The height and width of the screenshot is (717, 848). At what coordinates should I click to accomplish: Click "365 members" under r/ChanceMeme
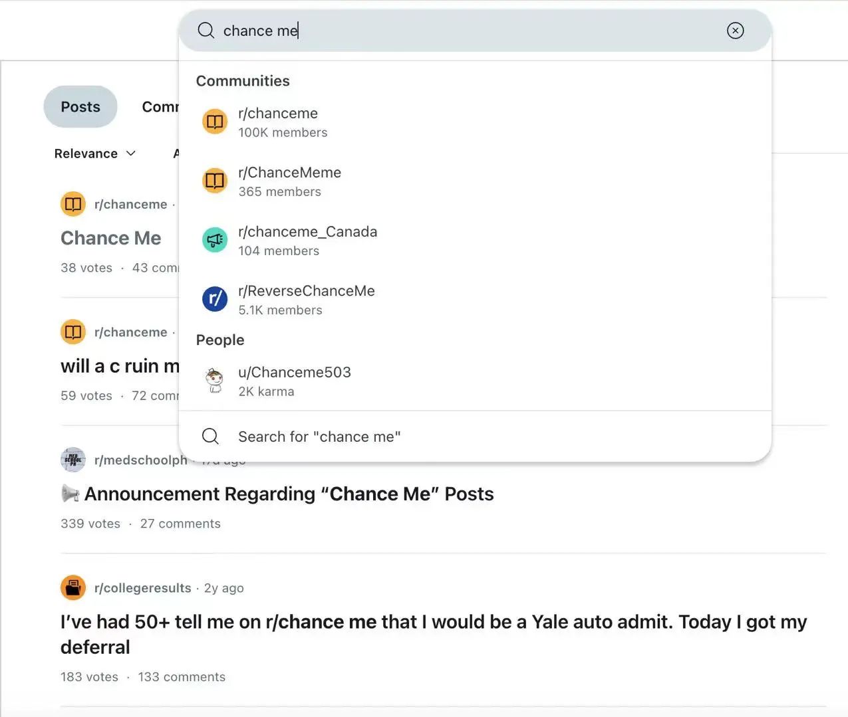click(279, 191)
